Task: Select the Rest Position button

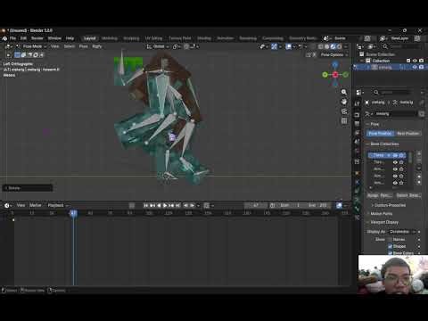Action: pos(407,133)
